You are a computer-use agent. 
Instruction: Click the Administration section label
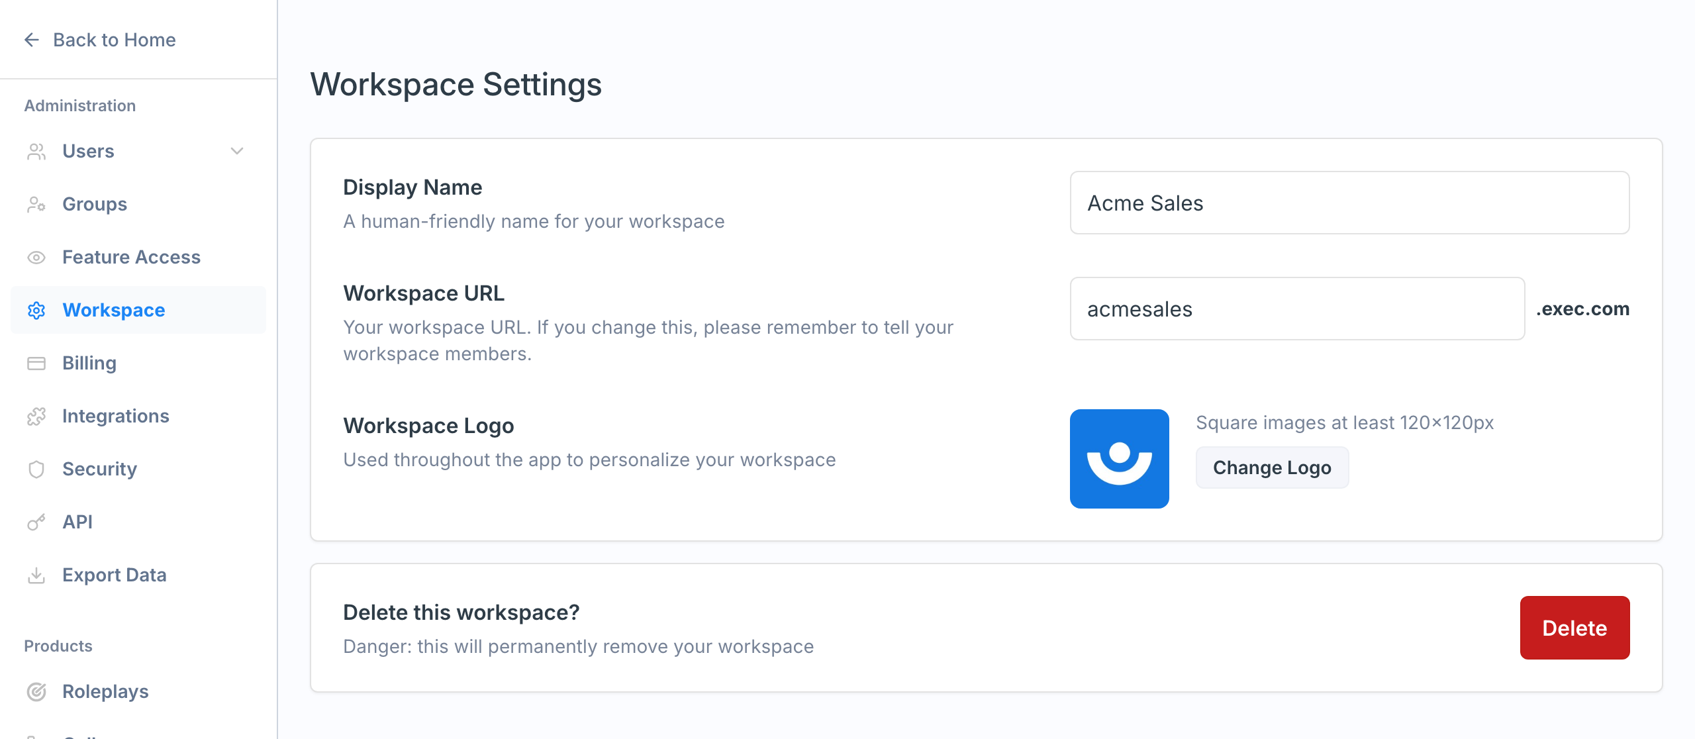pos(79,105)
